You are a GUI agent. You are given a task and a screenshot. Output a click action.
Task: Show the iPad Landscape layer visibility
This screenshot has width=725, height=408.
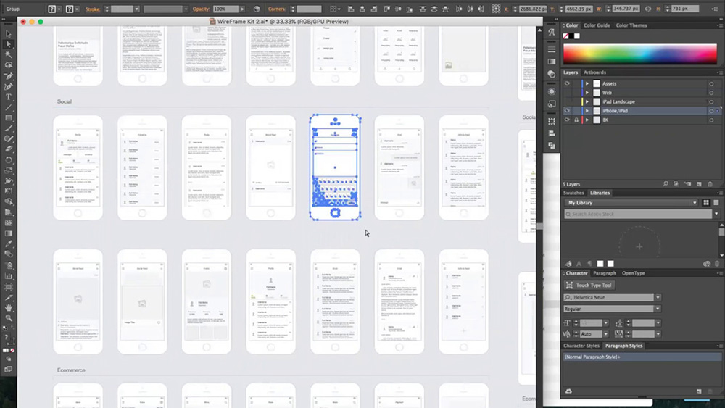[x=567, y=101]
